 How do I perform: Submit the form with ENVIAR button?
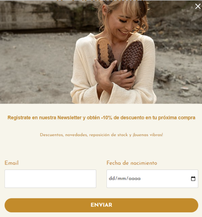click(101, 205)
